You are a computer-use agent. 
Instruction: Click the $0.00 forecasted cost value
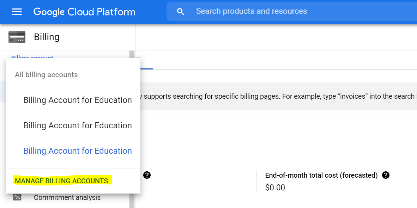pos(275,188)
